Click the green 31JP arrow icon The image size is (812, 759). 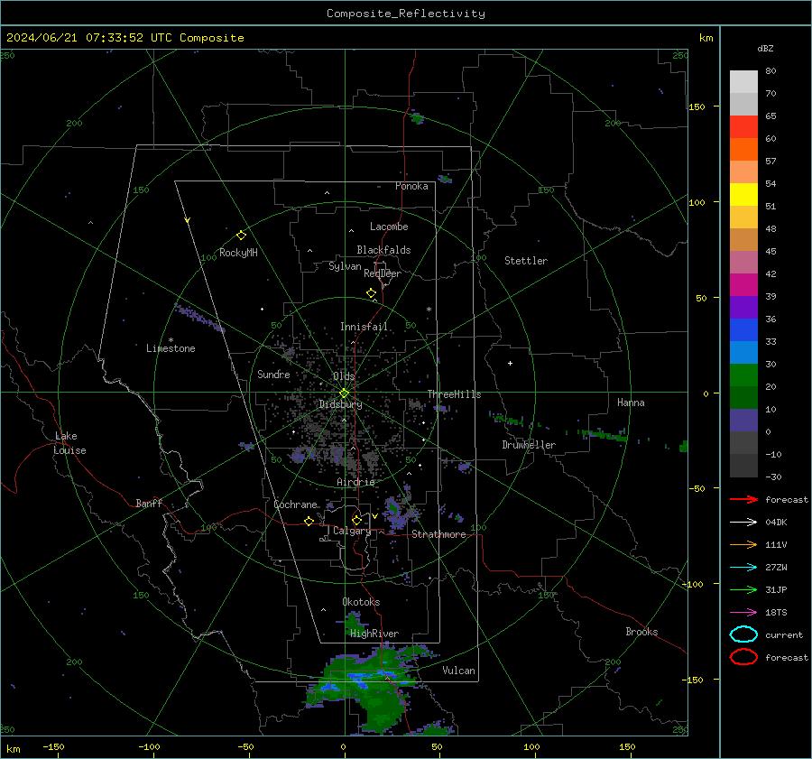743,589
